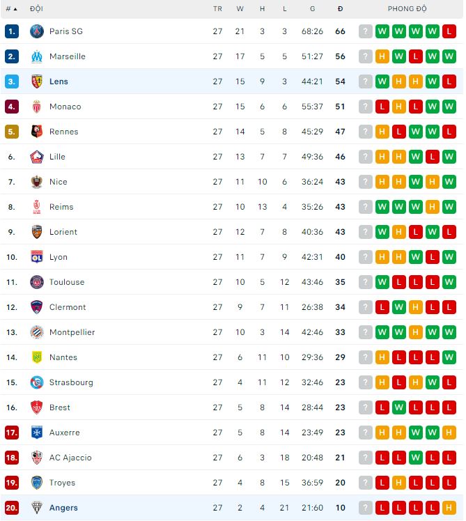The height and width of the screenshot is (521, 466).
Task: Open the Montpellier team page
Action: pyautogui.click(x=72, y=332)
